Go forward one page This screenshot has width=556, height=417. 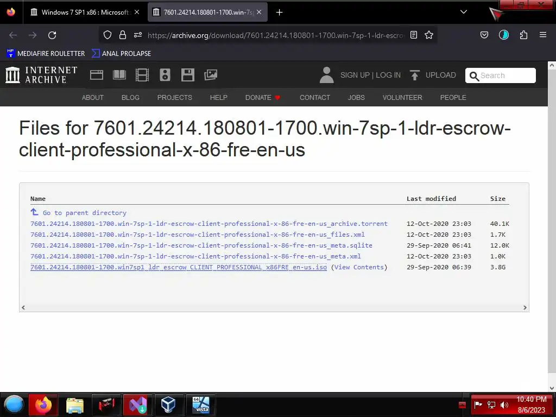[33, 35]
